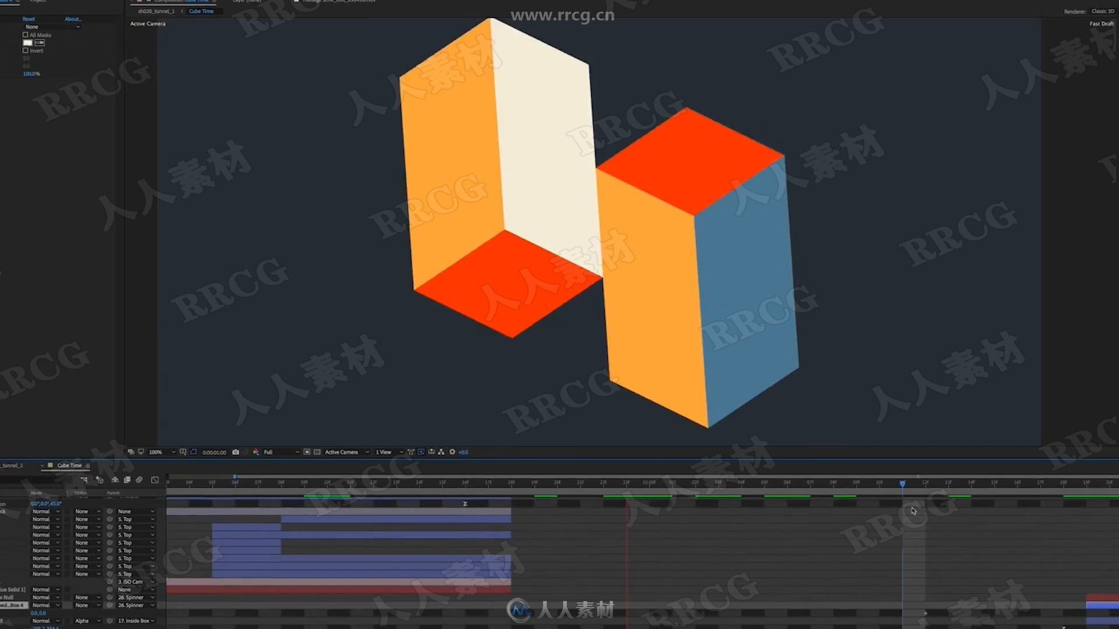The image size is (1119, 629).
Task: Click the Timeline button in viewer bar
Action: [431, 452]
